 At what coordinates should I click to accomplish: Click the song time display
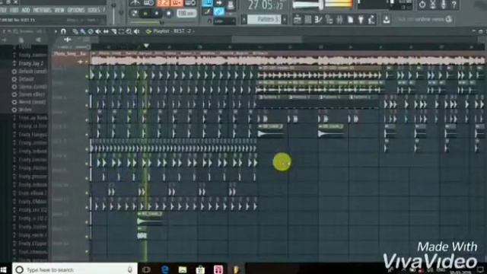pos(266,5)
